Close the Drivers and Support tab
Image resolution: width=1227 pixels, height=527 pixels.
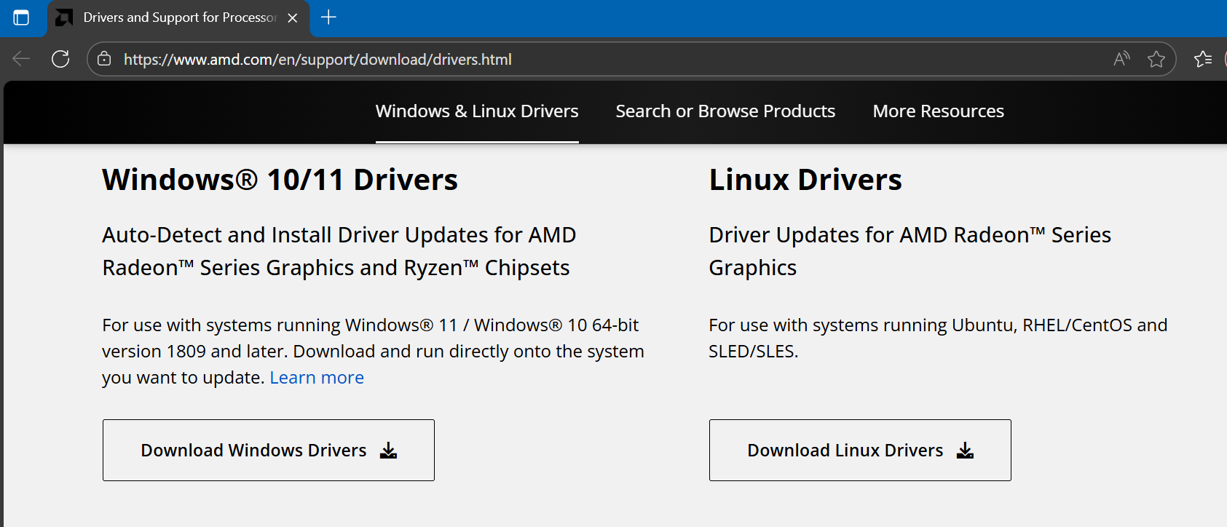pyautogui.click(x=293, y=17)
